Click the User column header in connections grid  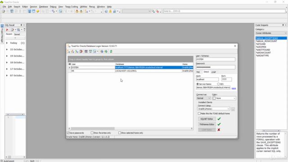point(93,64)
